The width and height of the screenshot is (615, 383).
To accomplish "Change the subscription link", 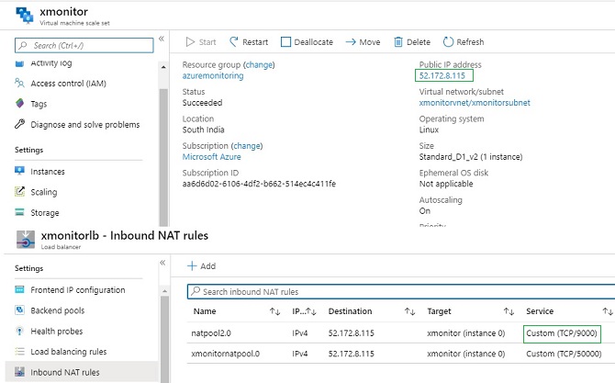I will coord(247,146).
